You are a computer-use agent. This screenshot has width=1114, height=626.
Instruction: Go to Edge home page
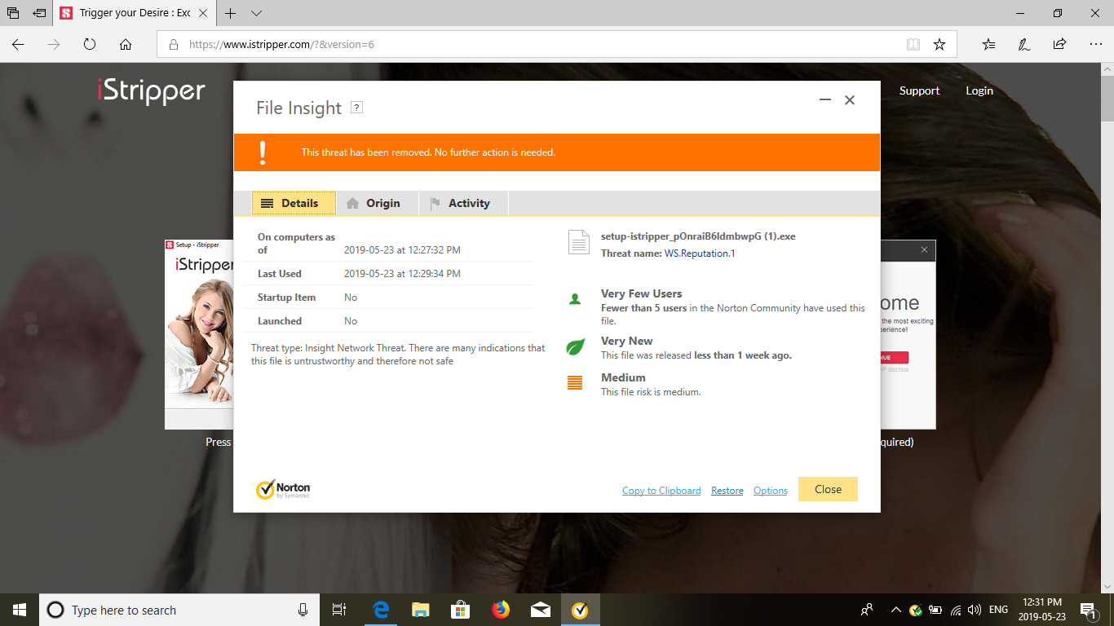click(x=126, y=44)
